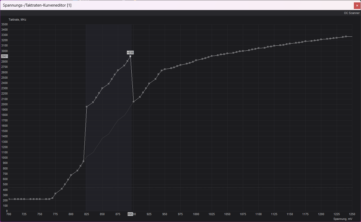The image size is (361, 222).
Task: Select the curve point at 950 mV
Action: tap(165, 69)
